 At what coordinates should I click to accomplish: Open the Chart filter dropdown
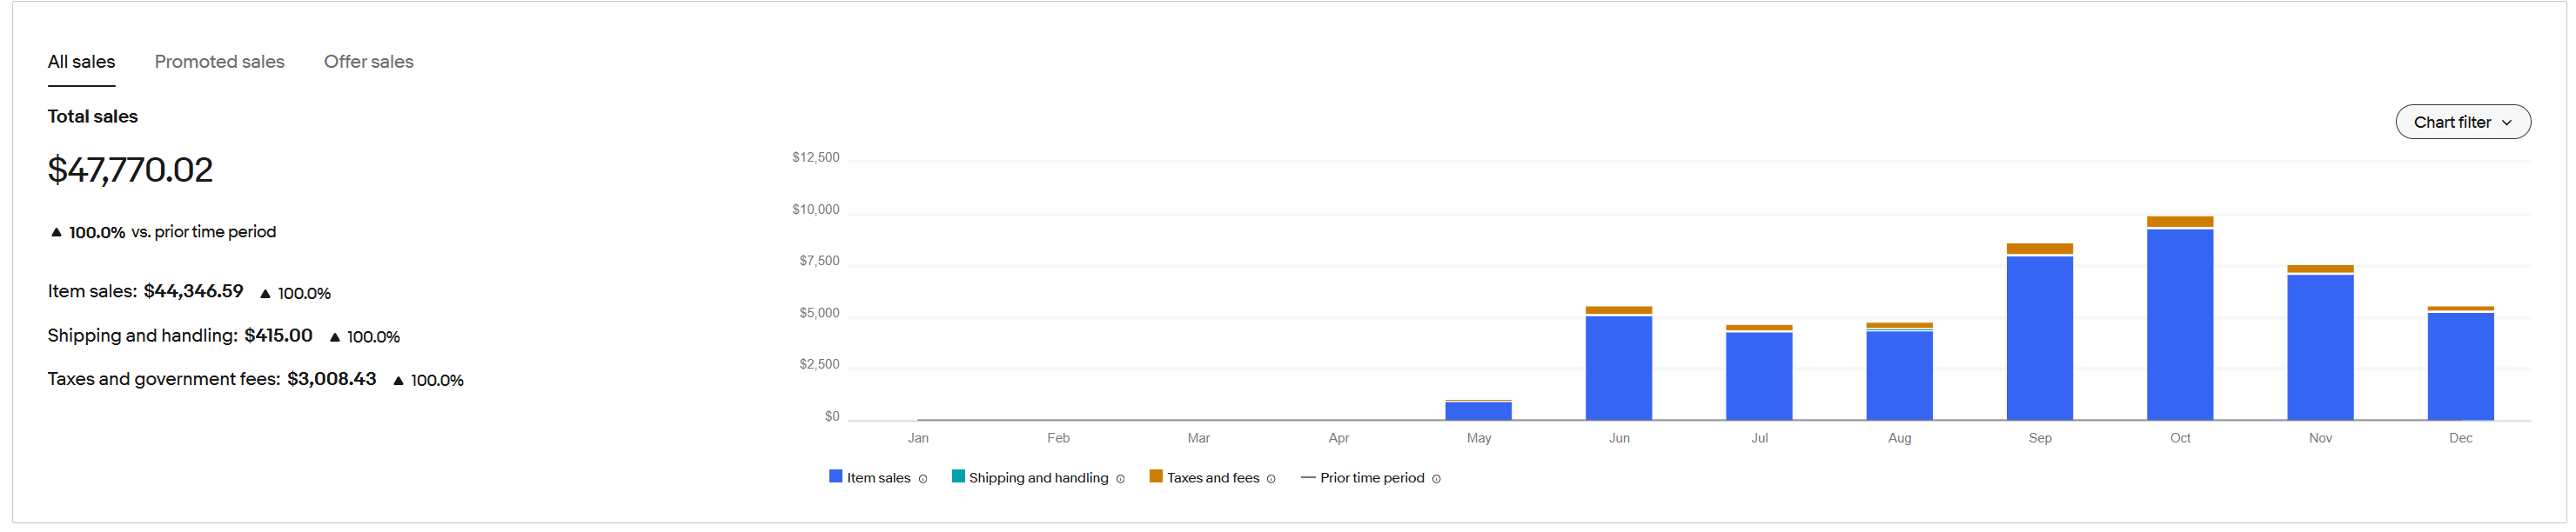click(x=2462, y=122)
